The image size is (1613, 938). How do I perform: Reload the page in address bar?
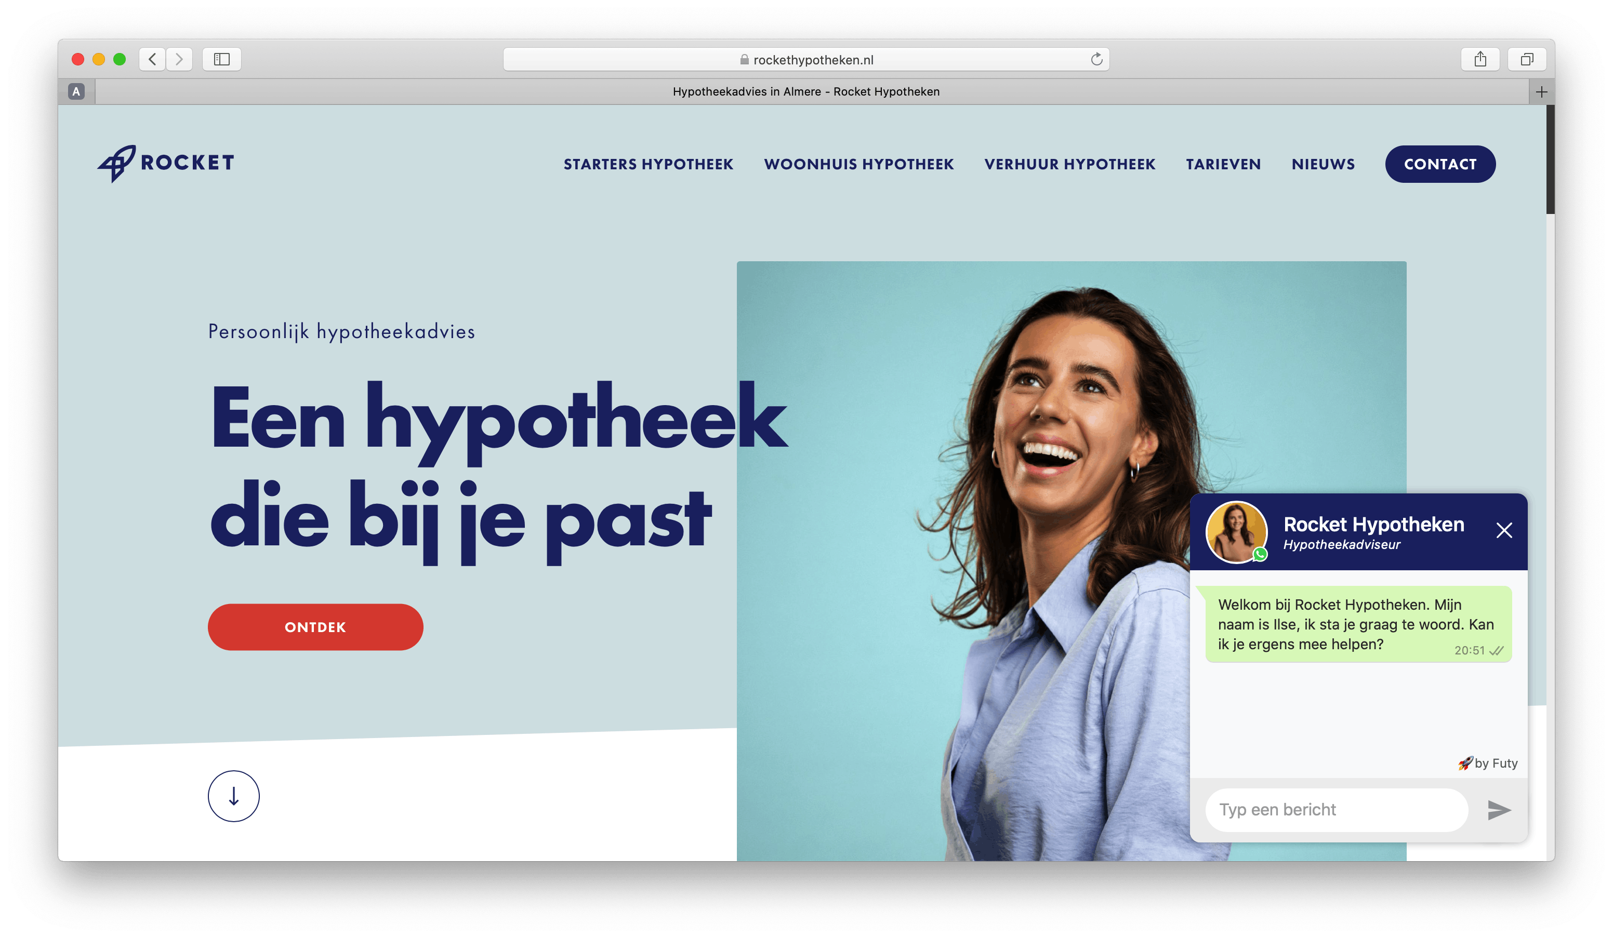coord(1096,60)
